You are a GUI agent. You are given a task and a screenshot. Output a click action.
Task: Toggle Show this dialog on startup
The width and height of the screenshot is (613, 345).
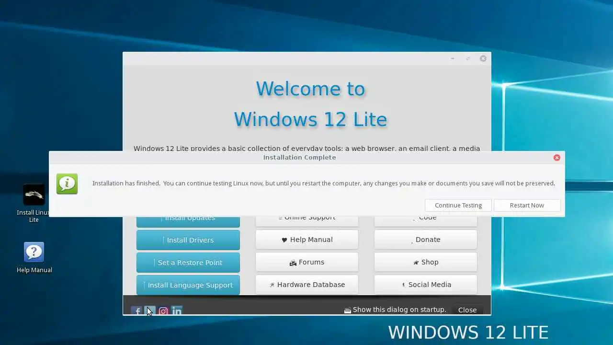click(395, 310)
